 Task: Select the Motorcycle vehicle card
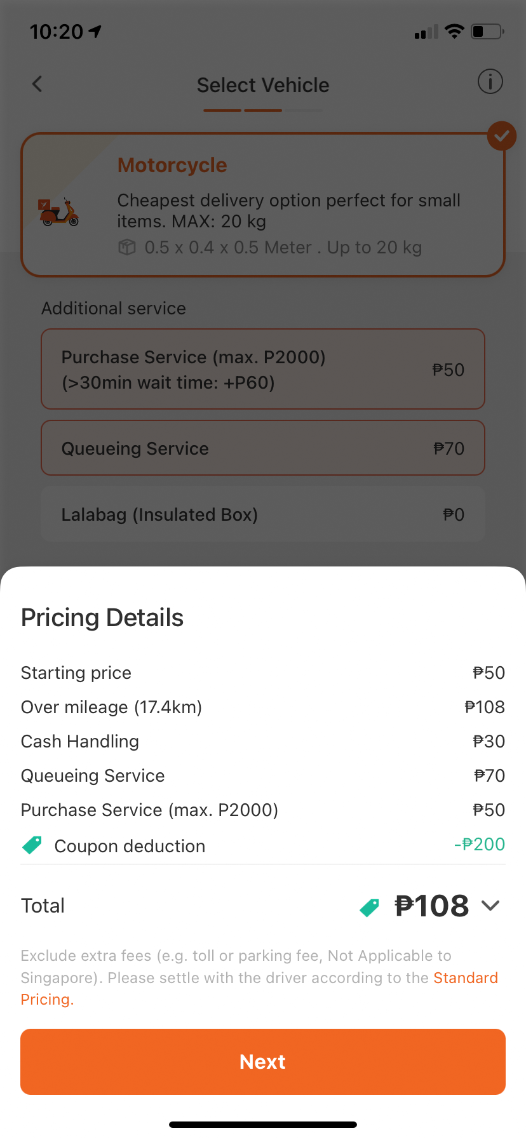click(x=263, y=204)
